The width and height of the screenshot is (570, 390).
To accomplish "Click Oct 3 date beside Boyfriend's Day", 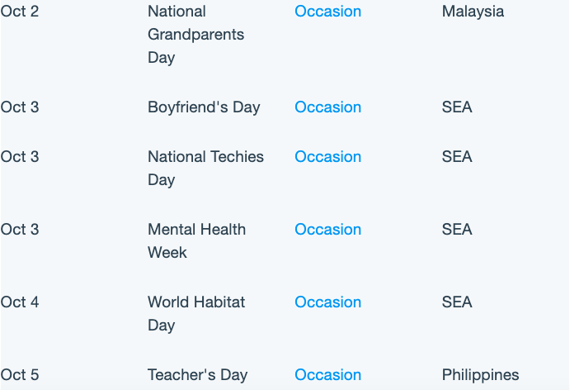I will tap(20, 107).
